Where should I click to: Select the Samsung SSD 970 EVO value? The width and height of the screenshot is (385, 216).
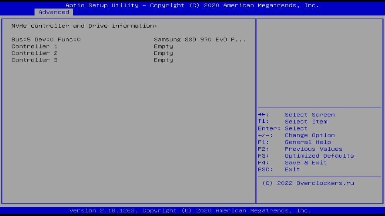tap(200, 40)
